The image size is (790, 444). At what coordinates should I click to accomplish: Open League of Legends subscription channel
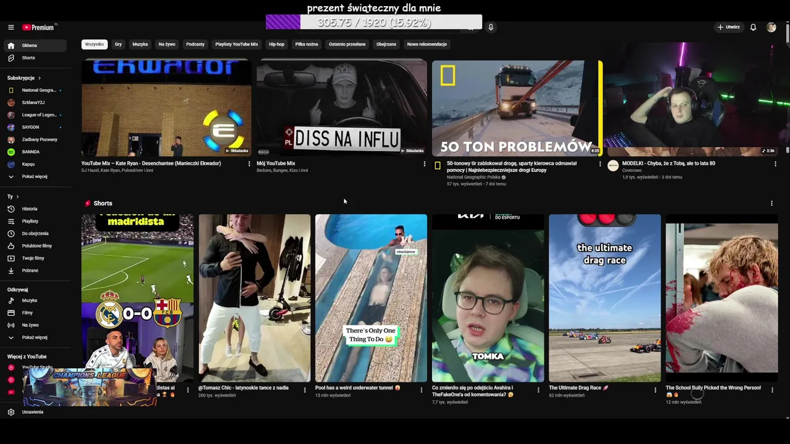[x=34, y=115]
